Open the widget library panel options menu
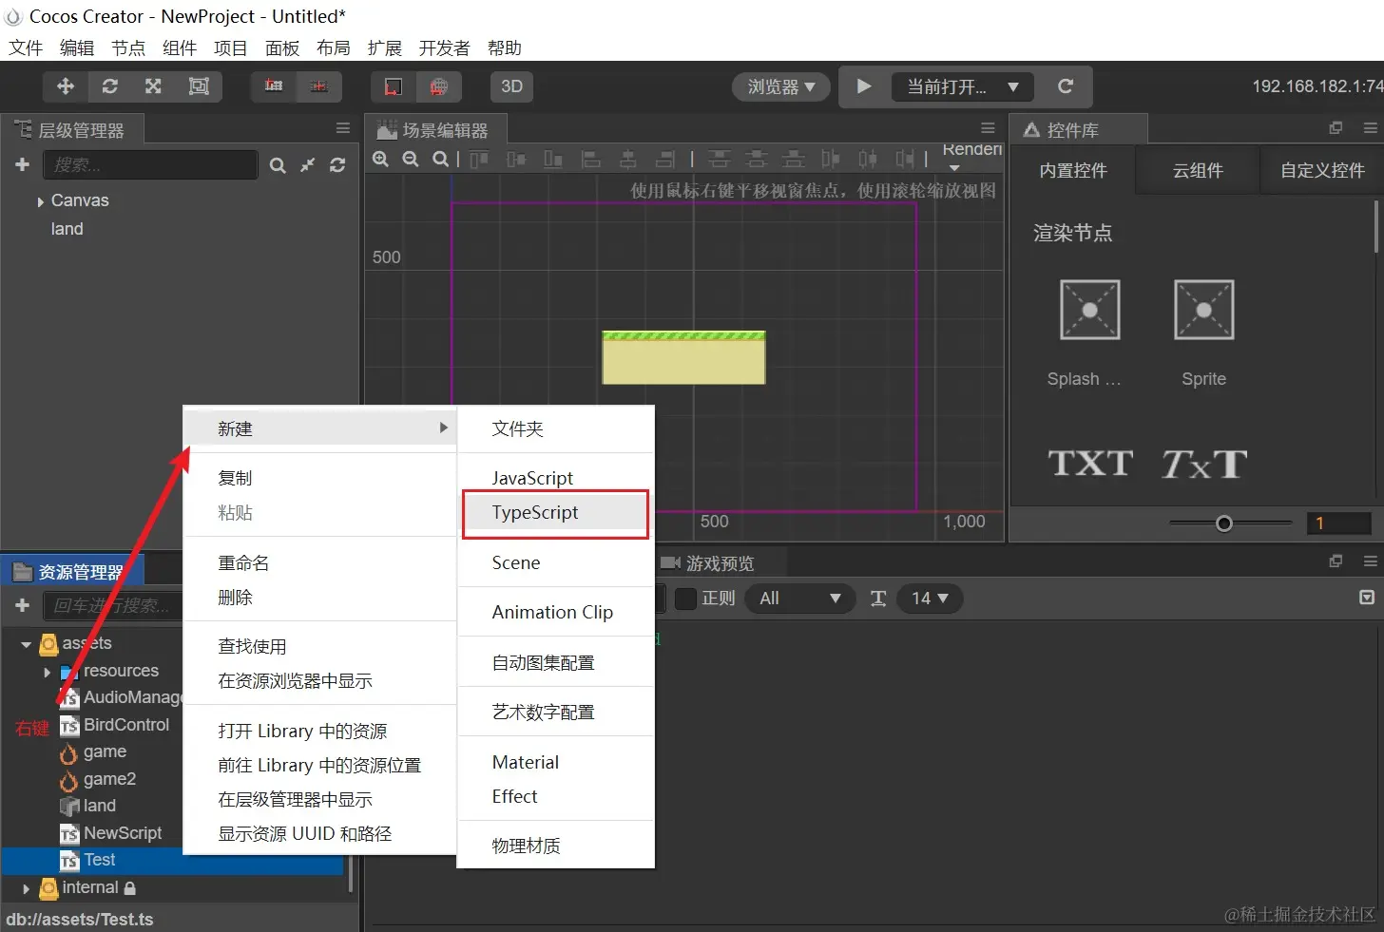1384x932 pixels. [x=1370, y=128]
